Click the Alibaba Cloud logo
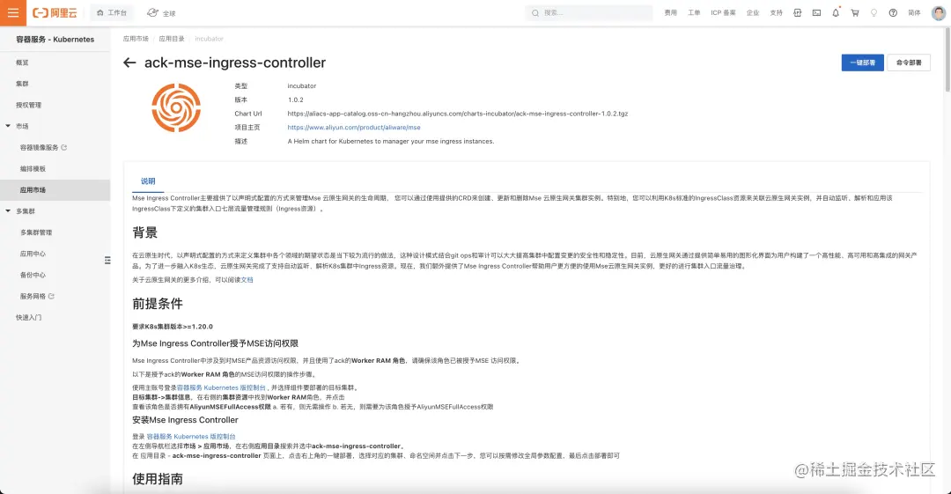The width and height of the screenshot is (951, 494). [x=55, y=12]
